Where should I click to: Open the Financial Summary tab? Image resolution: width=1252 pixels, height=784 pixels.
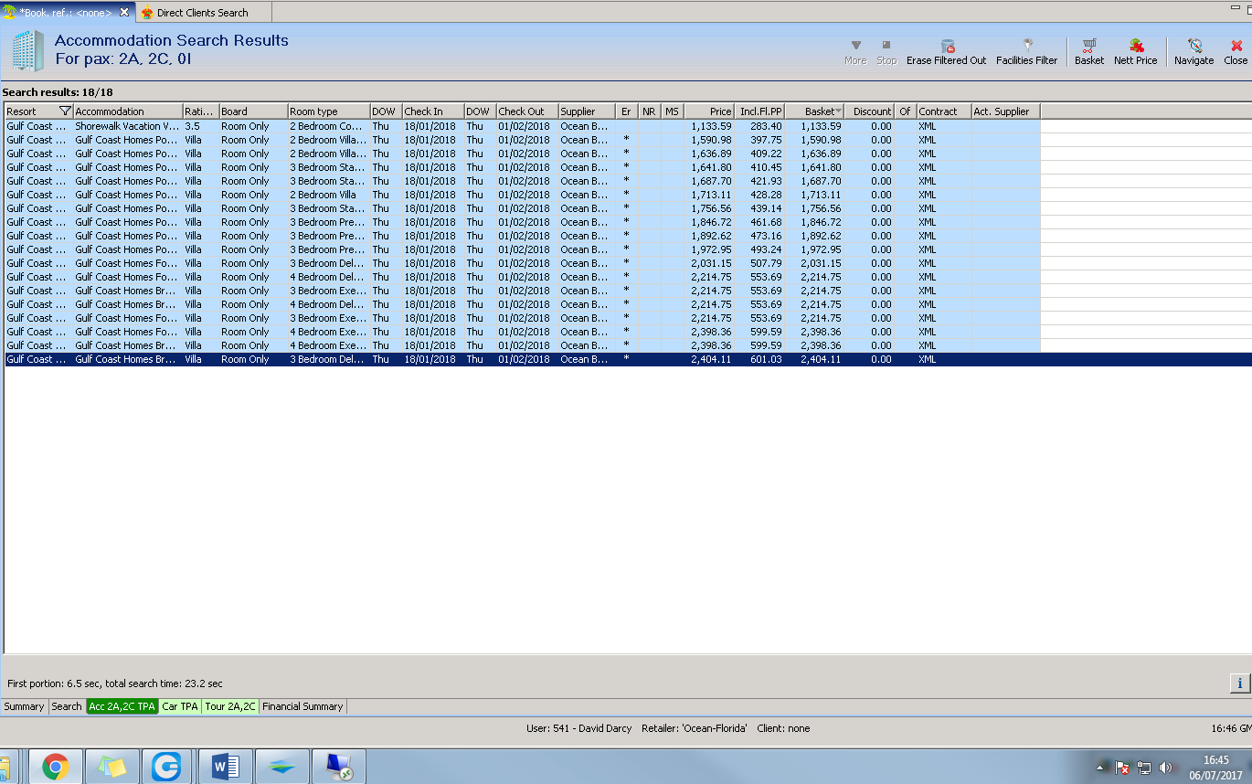point(302,706)
